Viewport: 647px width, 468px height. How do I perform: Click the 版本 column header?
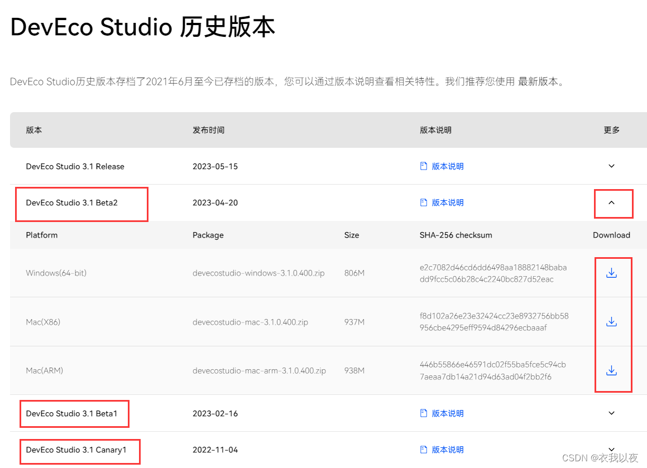(34, 130)
